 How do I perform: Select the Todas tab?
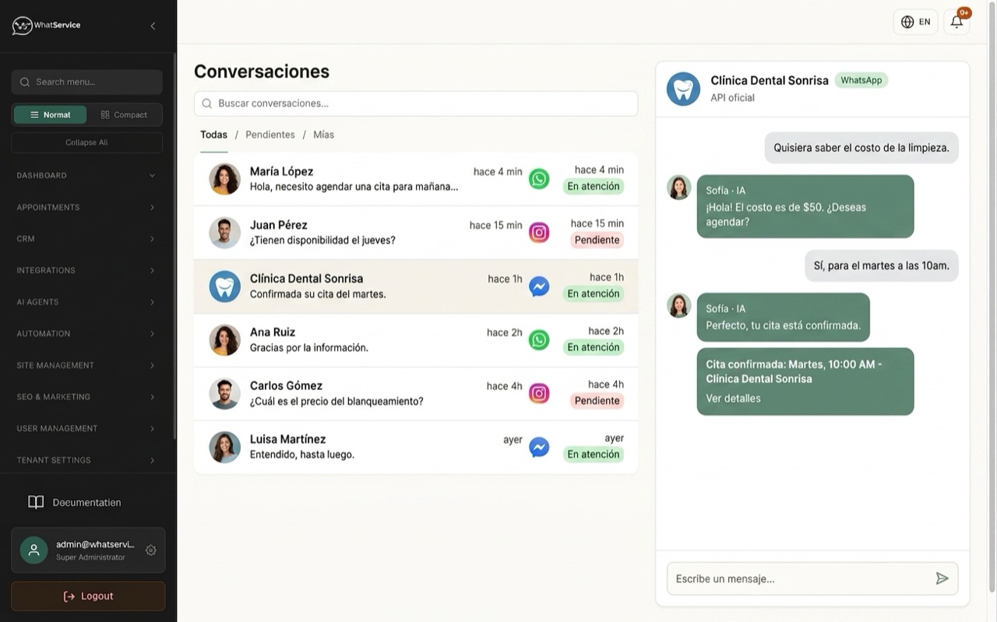pos(213,135)
